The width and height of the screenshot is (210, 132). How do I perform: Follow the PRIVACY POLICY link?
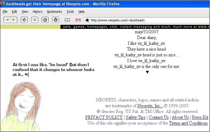pyautogui.click(x=104, y=117)
